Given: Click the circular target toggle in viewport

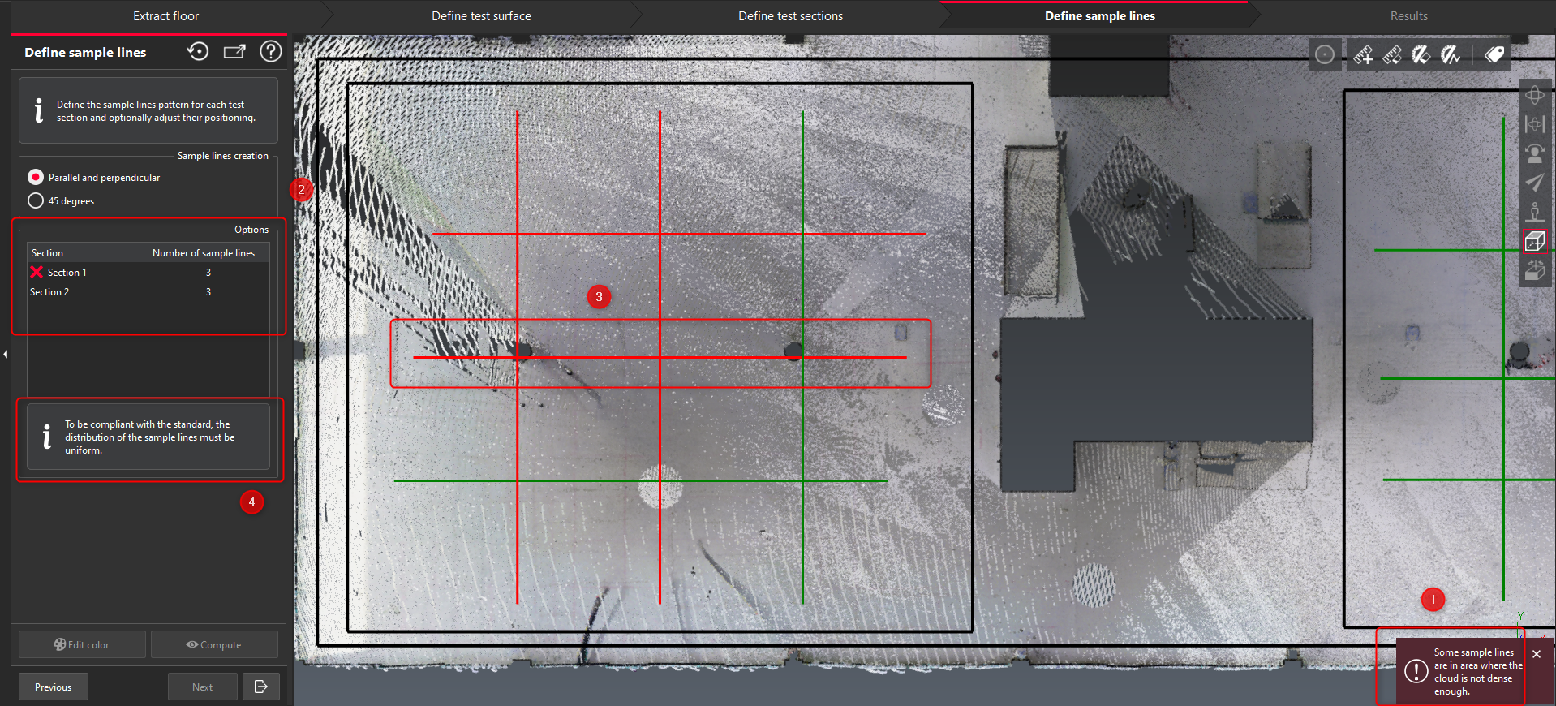Looking at the screenshot, I should [1324, 54].
